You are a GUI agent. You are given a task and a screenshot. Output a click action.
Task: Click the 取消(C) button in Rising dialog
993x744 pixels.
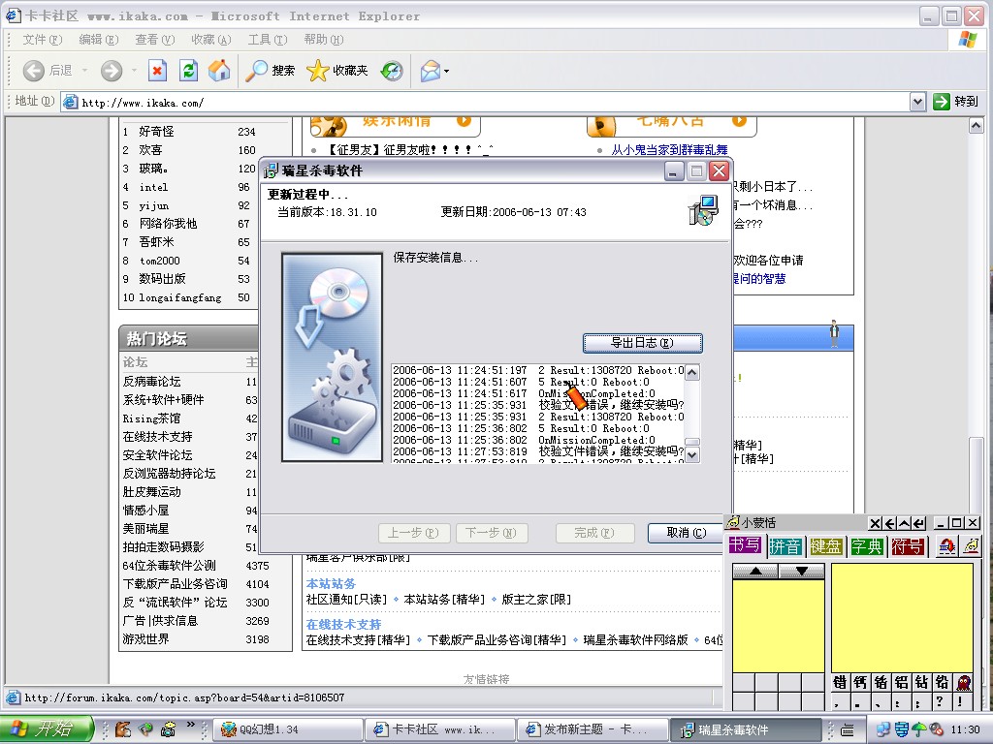(x=686, y=533)
